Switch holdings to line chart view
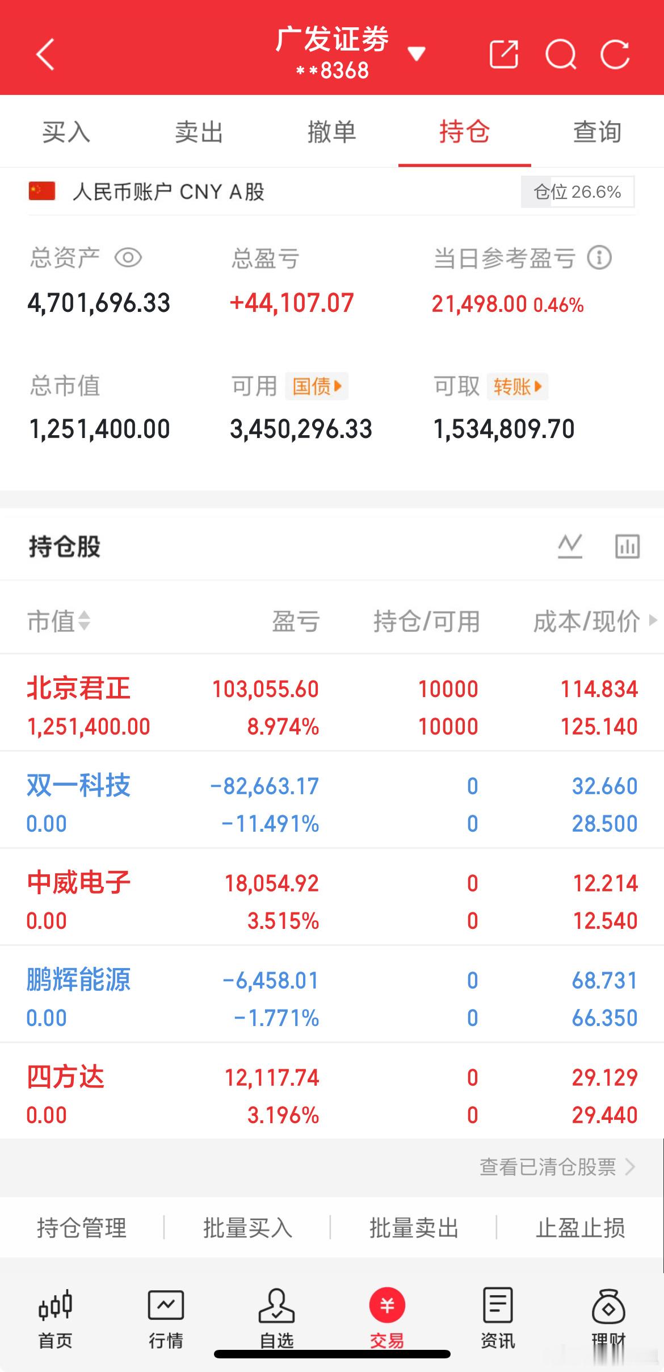 570,547
